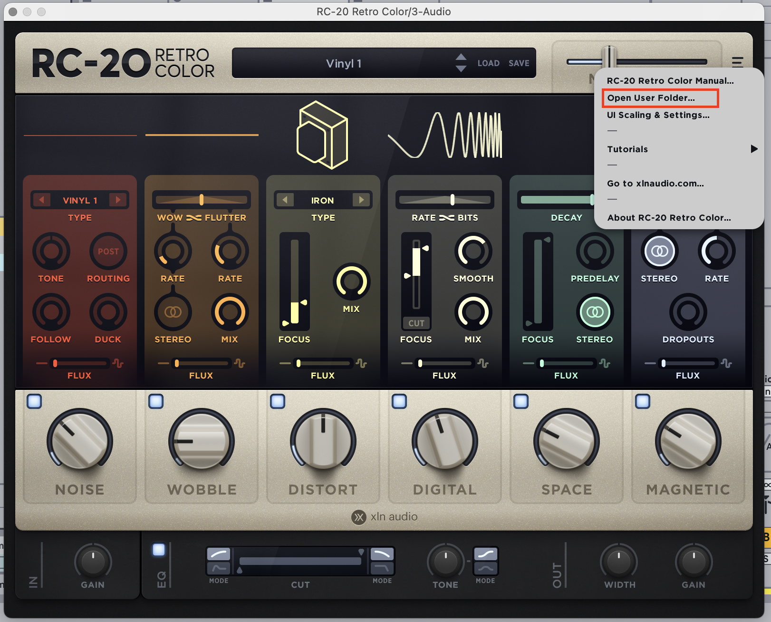The height and width of the screenshot is (622, 771).
Task: Click the Noise module Flux waveform icon
Action: click(x=118, y=363)
